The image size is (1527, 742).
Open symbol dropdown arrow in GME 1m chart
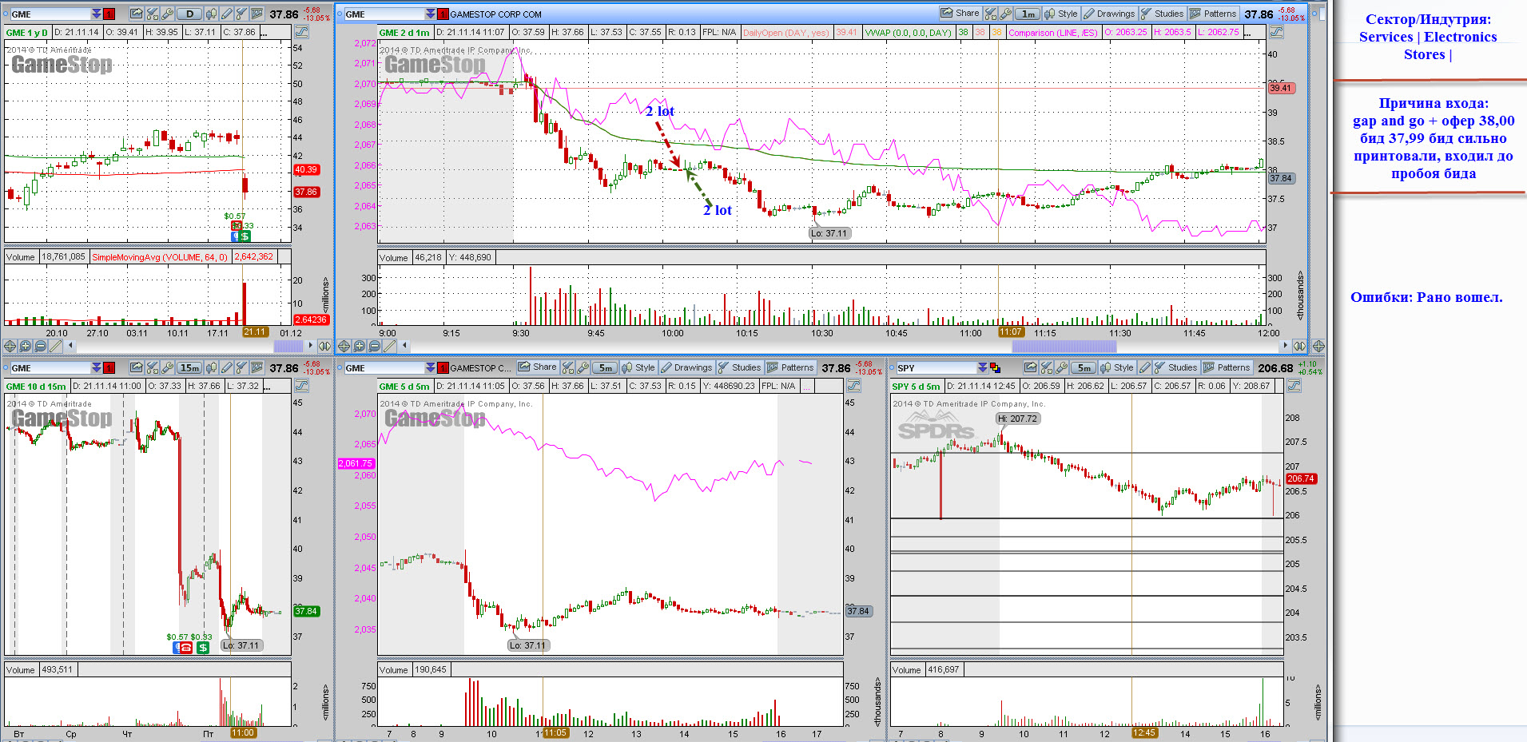pos(431,14)
